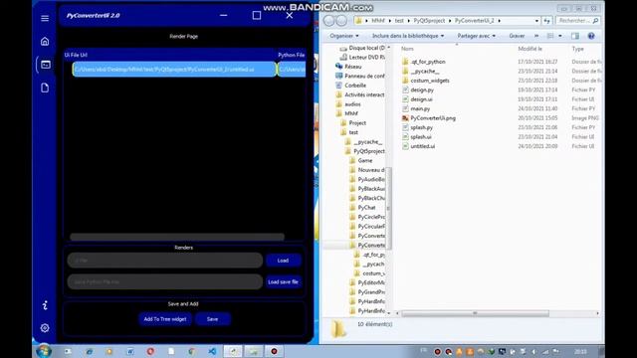Toggle the preview pane icon in Explorer

575,36
